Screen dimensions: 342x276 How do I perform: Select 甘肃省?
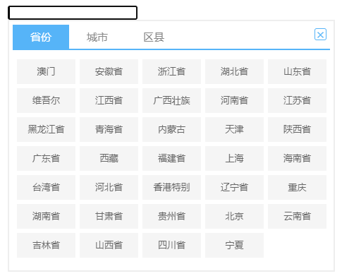point(109,216)
